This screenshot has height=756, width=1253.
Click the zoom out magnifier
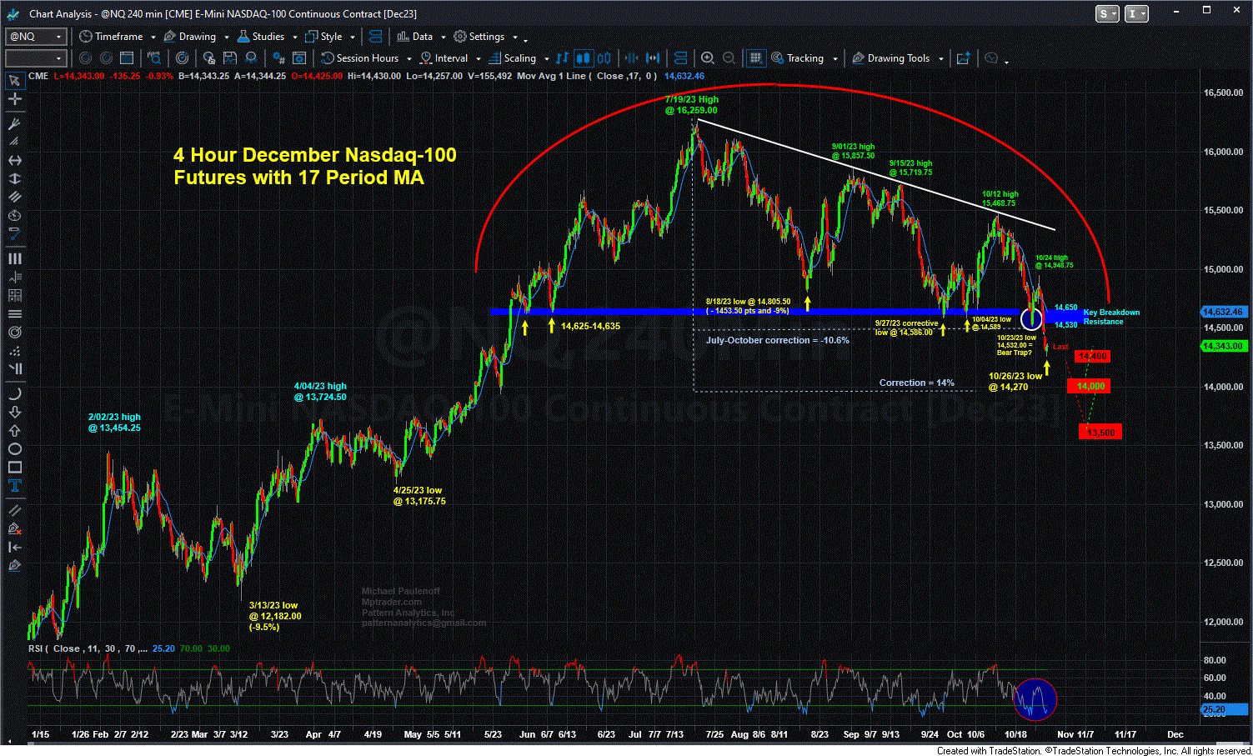[x=729, y=58]
